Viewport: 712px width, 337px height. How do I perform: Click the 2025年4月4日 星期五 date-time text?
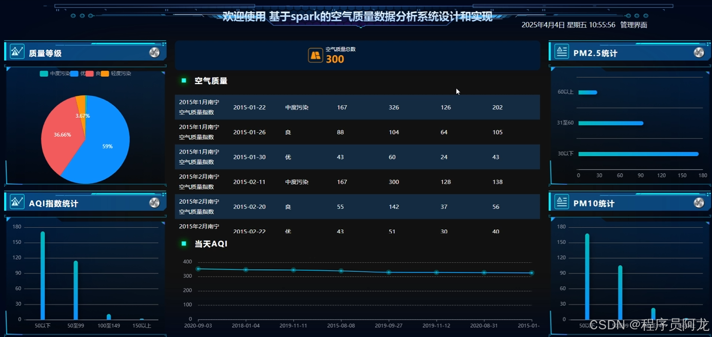pos(568,25)
